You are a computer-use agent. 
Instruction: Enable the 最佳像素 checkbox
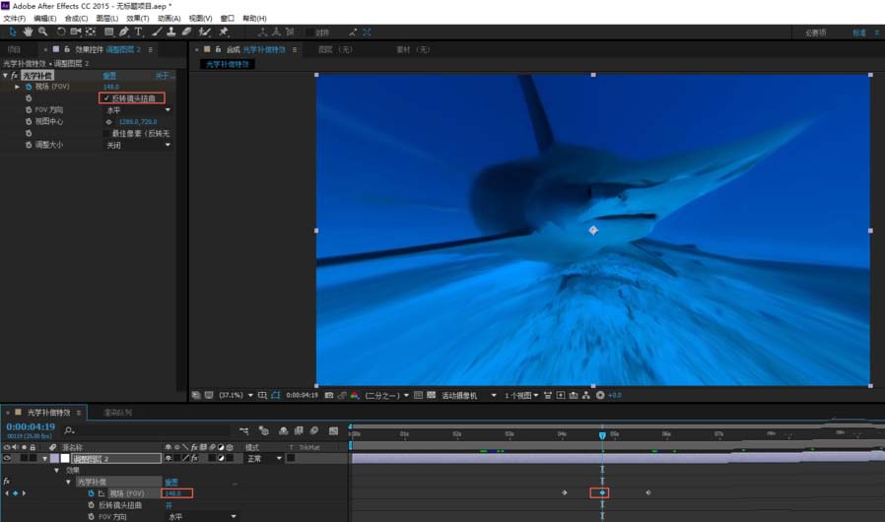coord(106,133)
